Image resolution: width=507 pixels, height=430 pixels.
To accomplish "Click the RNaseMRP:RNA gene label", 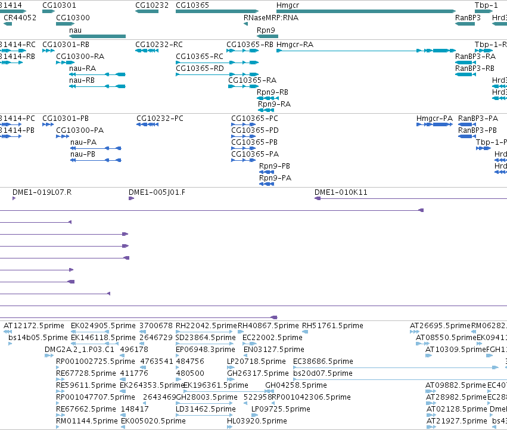I will pyautogui.click(x=271, y=17).
